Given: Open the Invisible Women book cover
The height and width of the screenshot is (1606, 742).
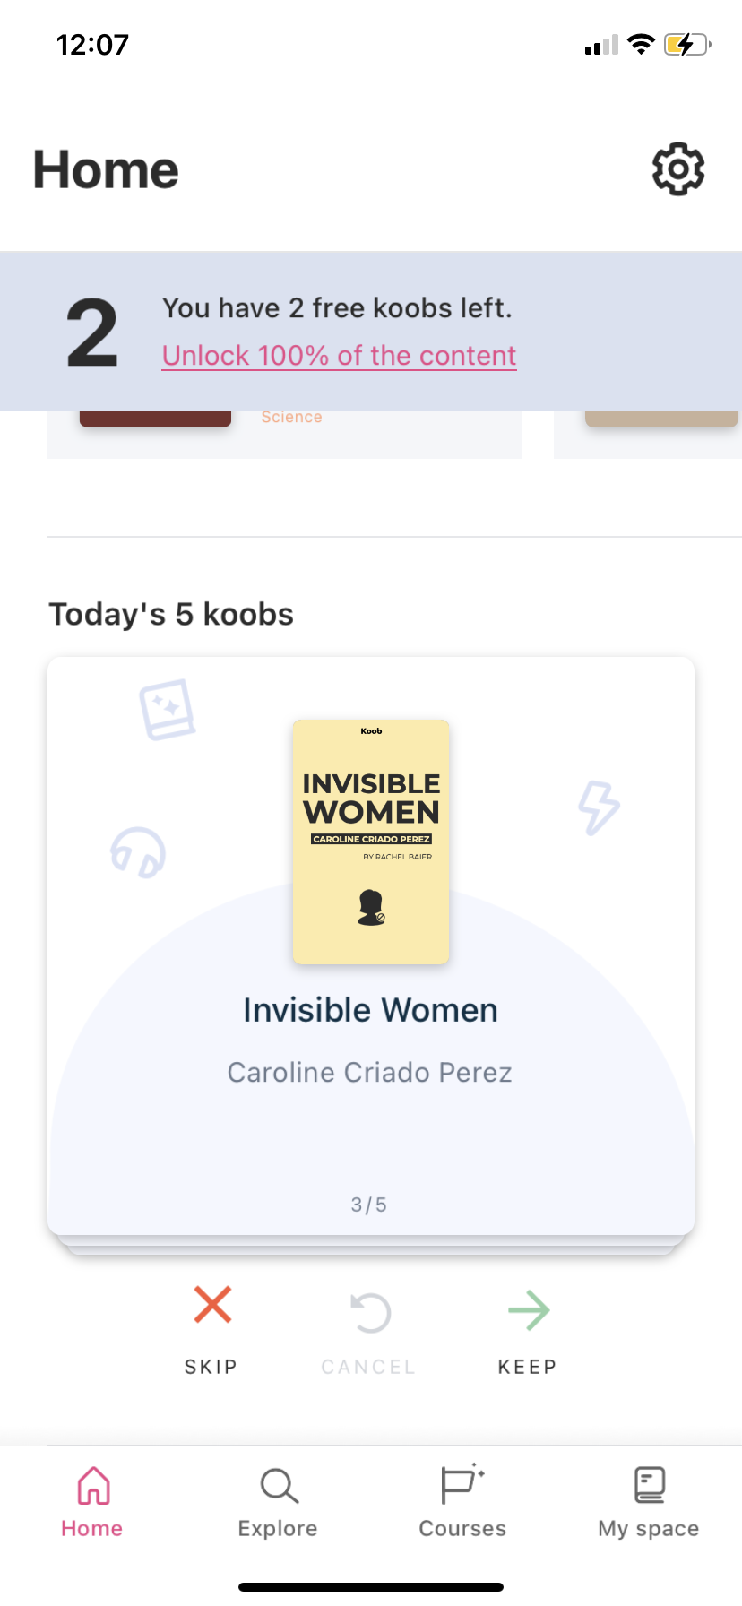Looking at the screenshot, I should 371,842.
